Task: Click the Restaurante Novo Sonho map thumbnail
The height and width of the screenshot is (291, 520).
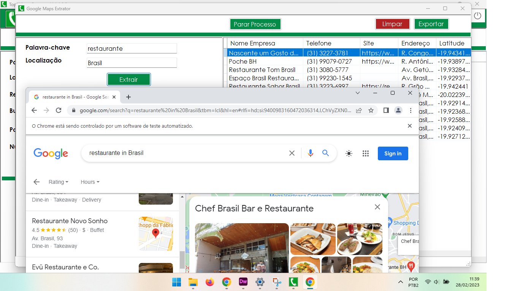Action: click(x=156, y=233)
